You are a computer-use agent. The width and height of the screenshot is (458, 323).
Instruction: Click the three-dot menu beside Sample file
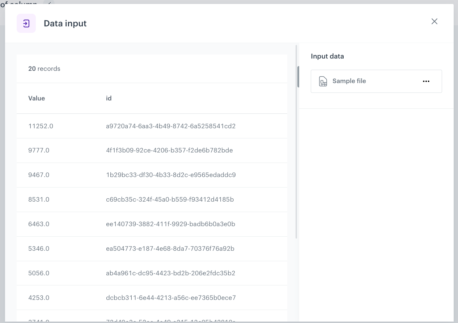coord(426,81)
